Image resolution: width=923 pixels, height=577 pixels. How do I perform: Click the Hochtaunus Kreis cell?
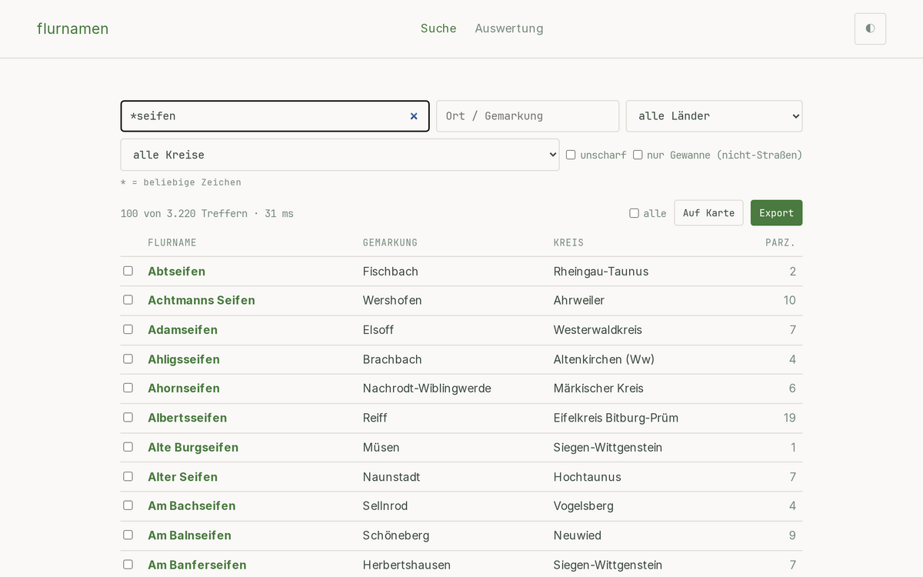tap(588, 477)
